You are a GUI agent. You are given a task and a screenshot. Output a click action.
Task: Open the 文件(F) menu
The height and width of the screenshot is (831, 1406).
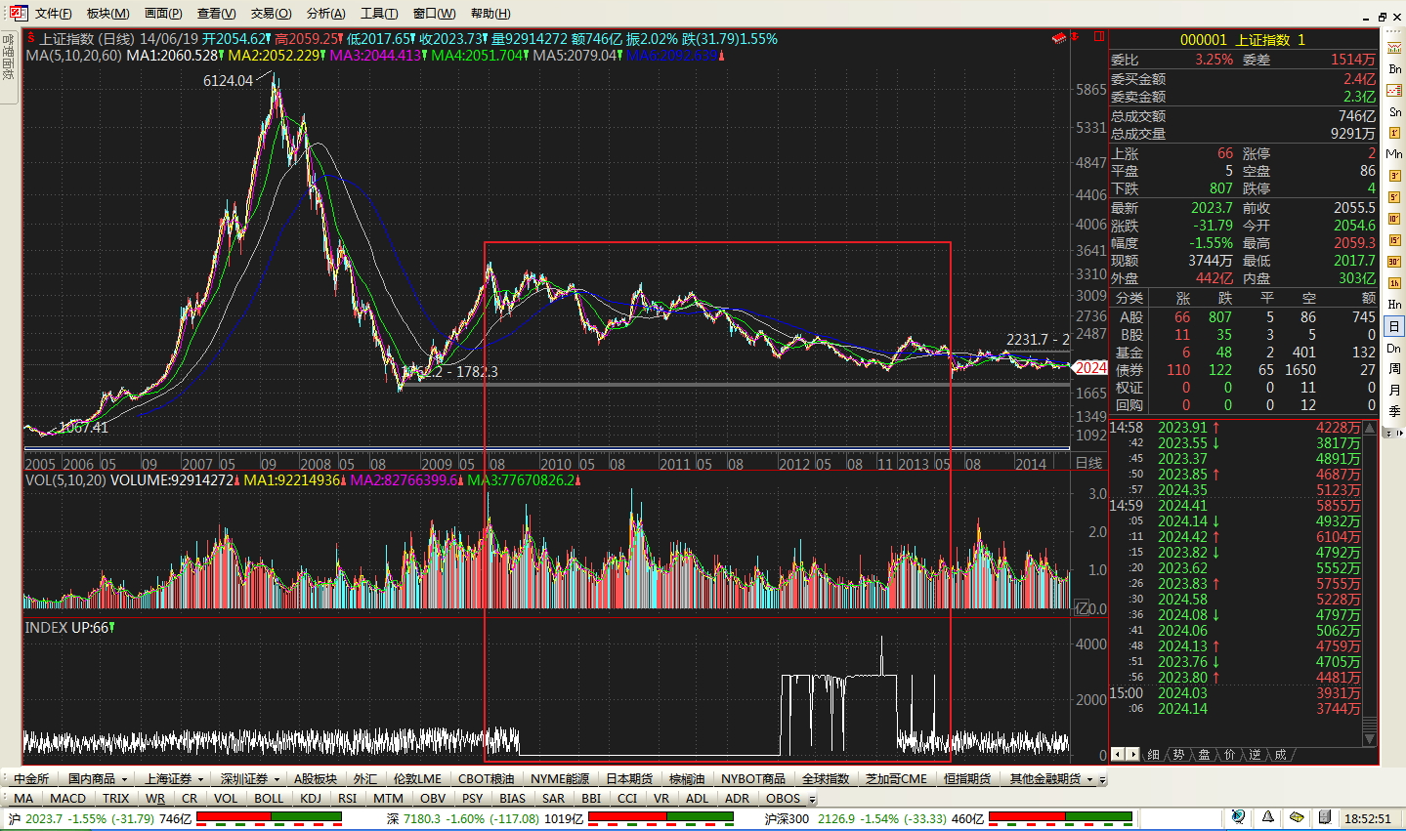click(53, 14)
